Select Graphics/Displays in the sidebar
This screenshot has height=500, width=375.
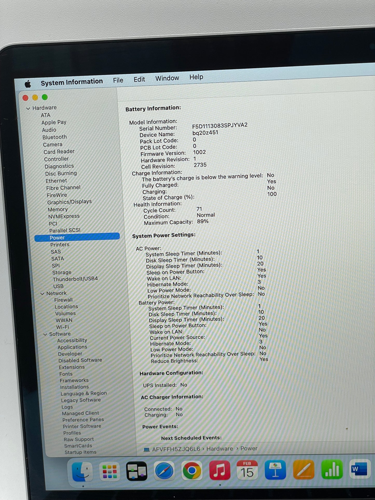coord(69,202)
